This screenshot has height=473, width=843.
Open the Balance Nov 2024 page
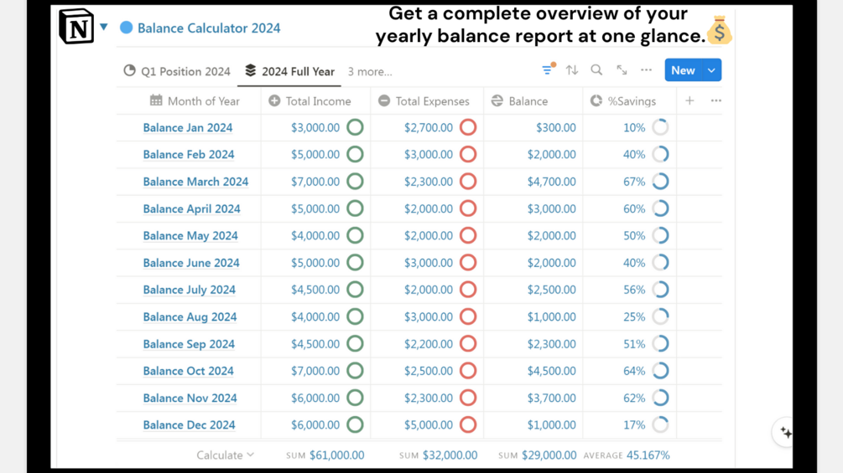190,398
